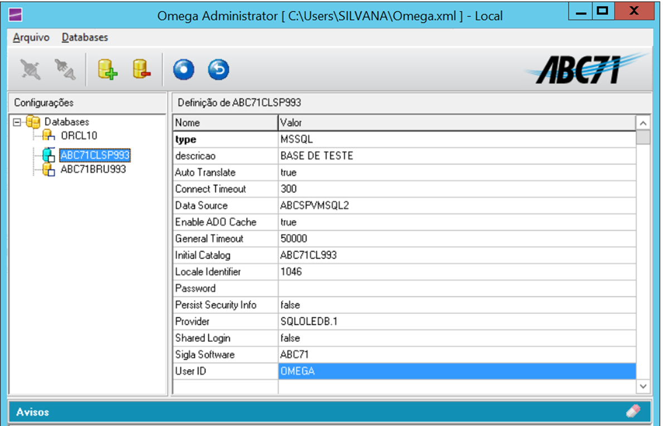The image size is (663, 426).
Task: Collapse the Databases tree node
Action: coord(17,122)
